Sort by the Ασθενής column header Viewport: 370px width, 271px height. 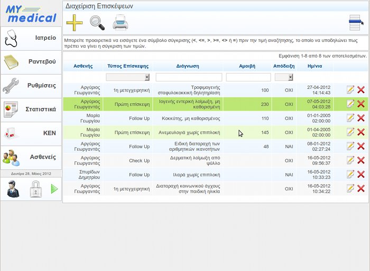pyautogui.click(x=83, y=66)
